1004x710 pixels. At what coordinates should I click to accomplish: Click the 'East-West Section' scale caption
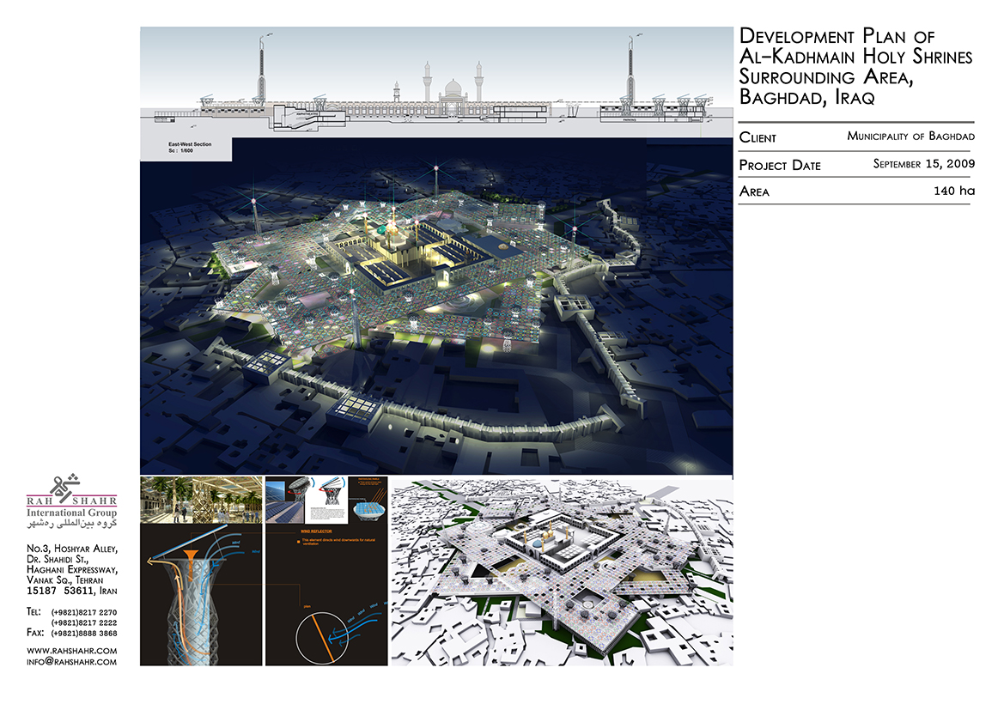pyautogui.click(x=190, y=148)
